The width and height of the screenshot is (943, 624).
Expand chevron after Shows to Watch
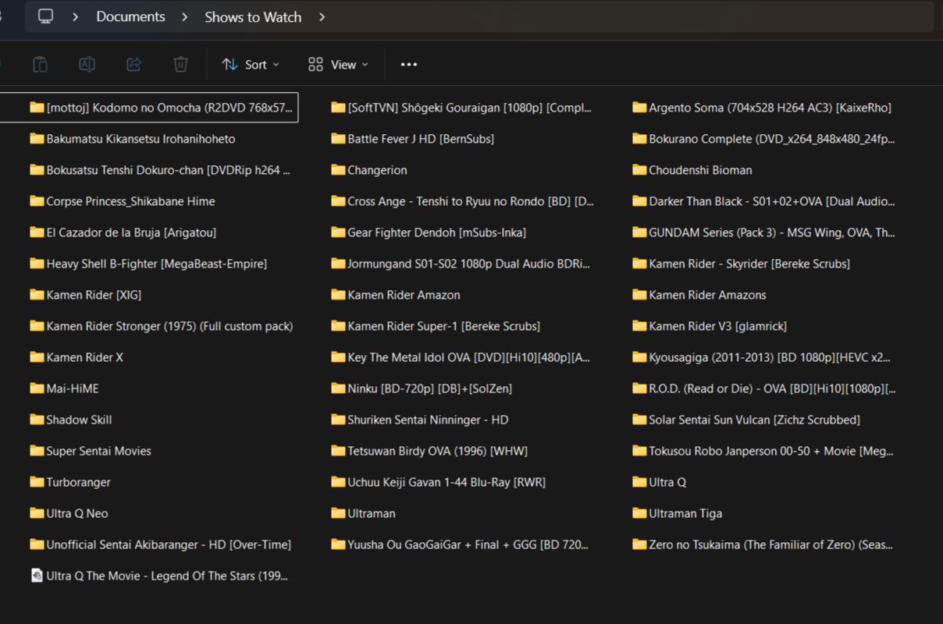(x=322, y=16)
